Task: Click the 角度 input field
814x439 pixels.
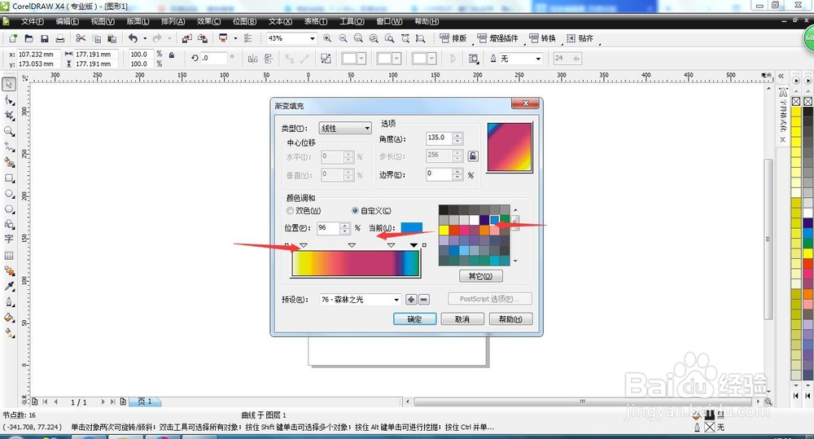Action: [x=440, y=138]
